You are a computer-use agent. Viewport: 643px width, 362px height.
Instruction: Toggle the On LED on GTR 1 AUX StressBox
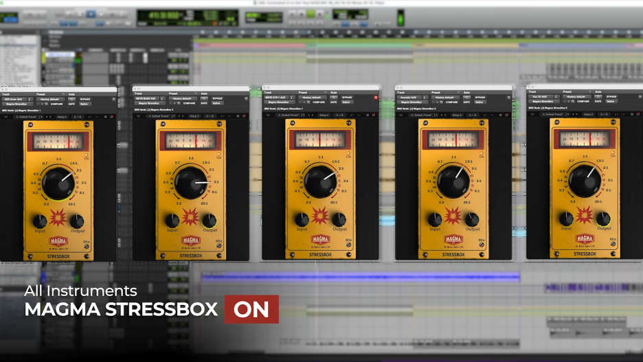pos(348,154)
